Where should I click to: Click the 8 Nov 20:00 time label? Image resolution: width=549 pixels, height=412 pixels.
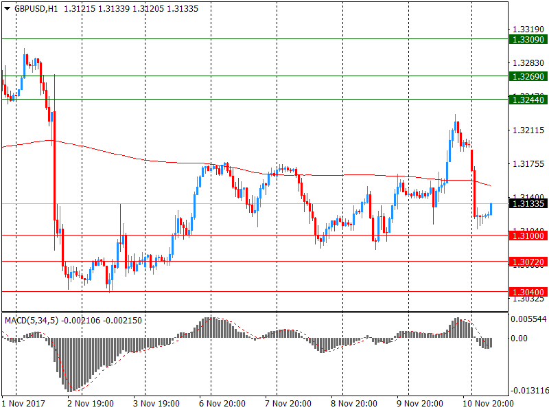354,404
